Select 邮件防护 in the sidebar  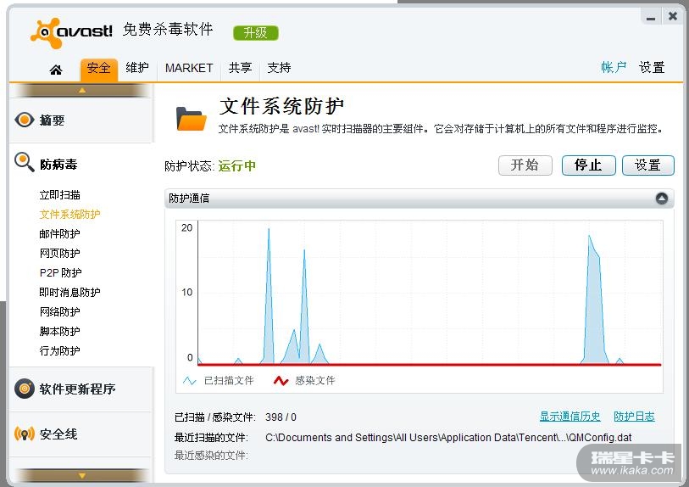pos(60,233)
